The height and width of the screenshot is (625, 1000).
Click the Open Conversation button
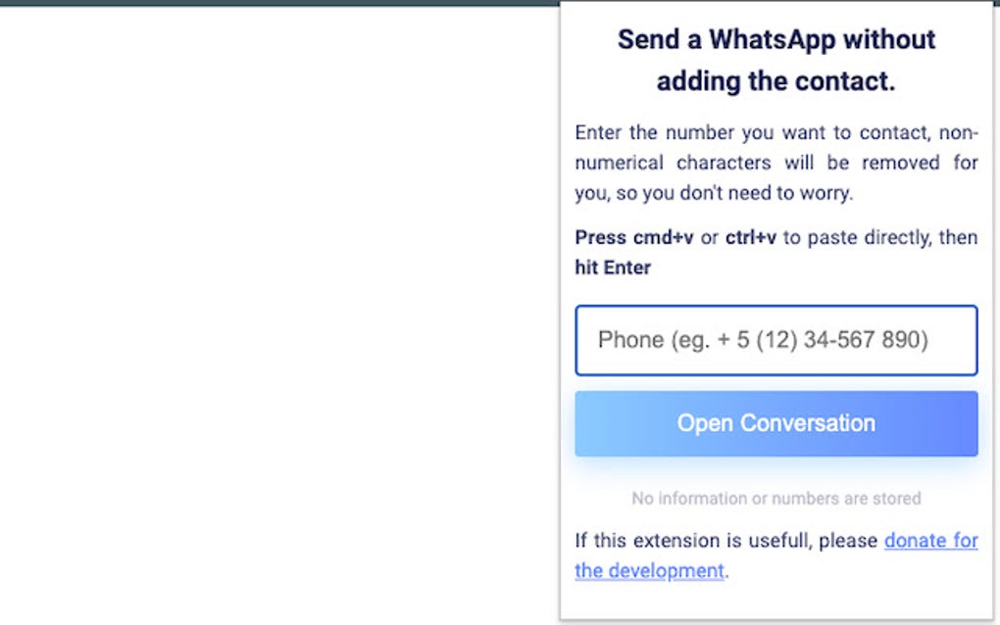point(776,423)
